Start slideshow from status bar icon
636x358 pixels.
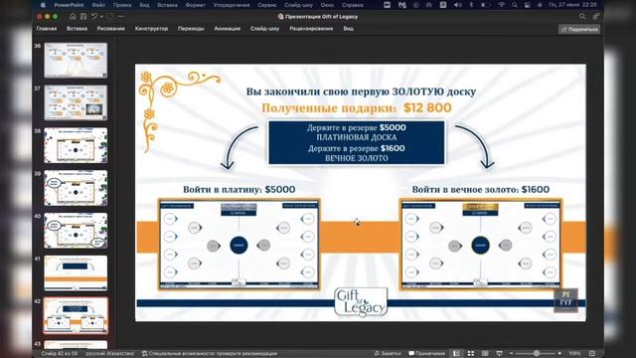499,354
